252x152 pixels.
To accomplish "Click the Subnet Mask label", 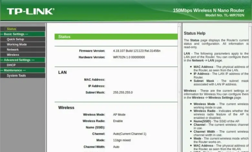I will click(x=95, y=92).
